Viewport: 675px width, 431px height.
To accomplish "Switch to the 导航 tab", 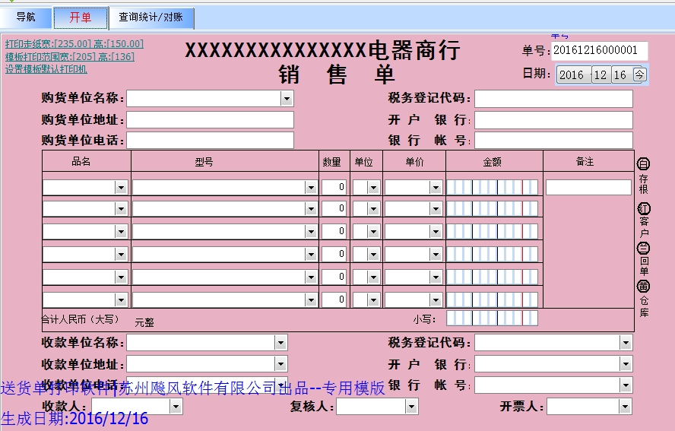I will click(x=26, y=17).
